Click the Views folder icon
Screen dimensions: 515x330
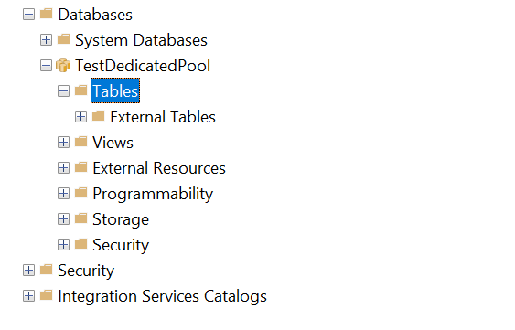(x=80, y=142)
